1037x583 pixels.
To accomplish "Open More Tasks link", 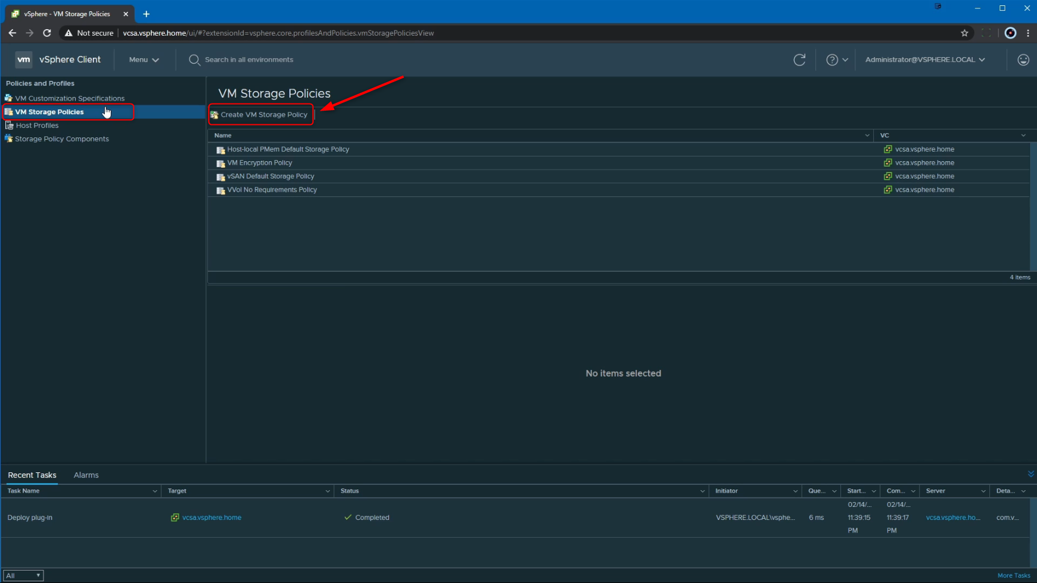I will click(1014, 575).
